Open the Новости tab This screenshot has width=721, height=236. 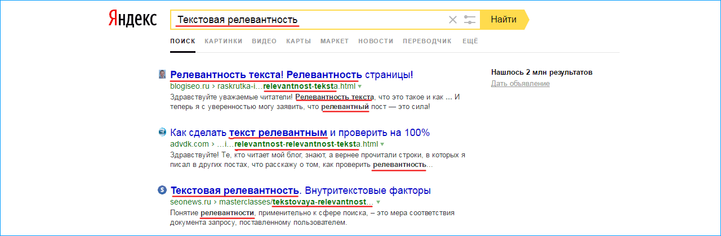(376, 41)
